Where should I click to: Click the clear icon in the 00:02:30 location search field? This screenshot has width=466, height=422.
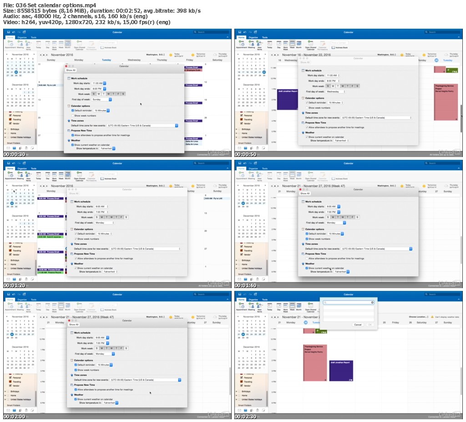click(x=372, y=302)
